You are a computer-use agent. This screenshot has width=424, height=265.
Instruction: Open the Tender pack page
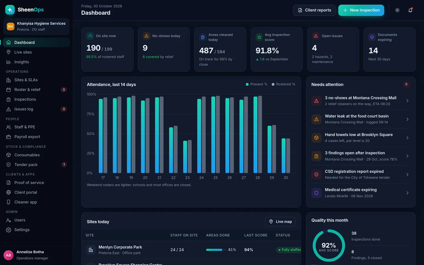(x=36, y=165)
